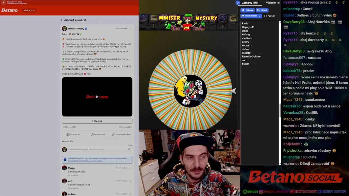The image size is (349, 196).
Task: Play the Betano Social video
Action: tap(97, 97)
